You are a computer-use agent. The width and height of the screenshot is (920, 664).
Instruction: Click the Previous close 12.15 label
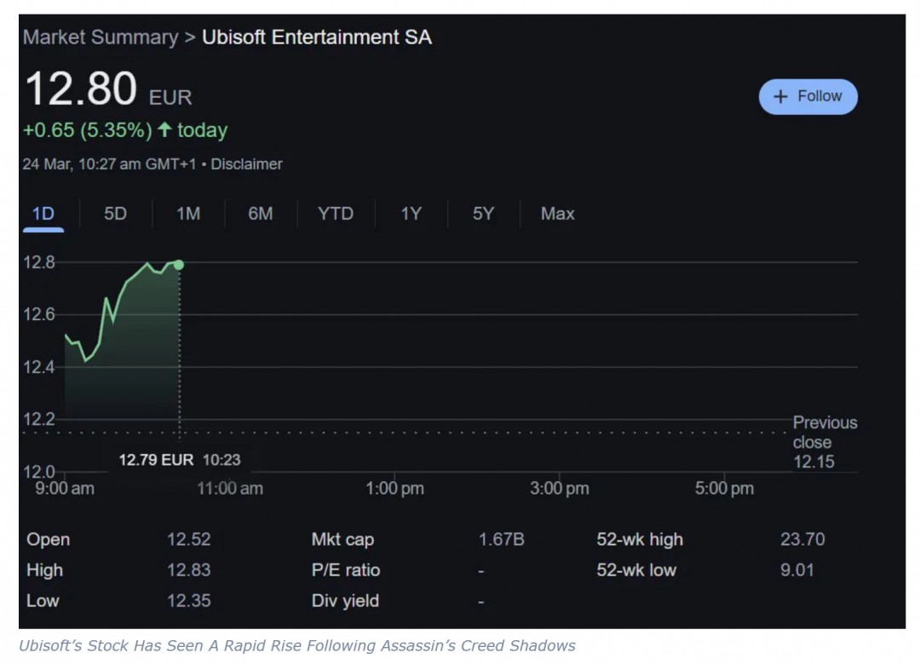click(x=825, y=443)
